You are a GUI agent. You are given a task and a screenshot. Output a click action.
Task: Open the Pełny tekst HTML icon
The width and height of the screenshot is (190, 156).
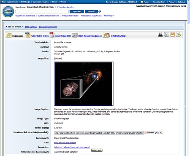(28, 35)
